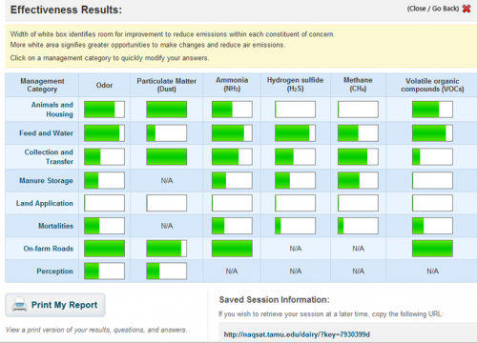Click the Ammonia (NH3) column header
477x343 pixels.
[x=232, y=85]
